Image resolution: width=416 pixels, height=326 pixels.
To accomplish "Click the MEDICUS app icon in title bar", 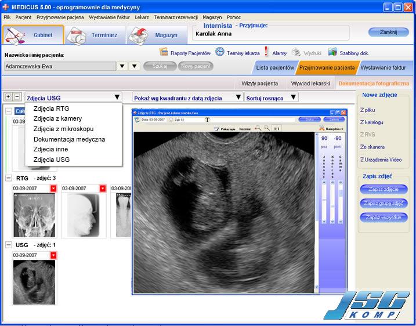I will (x=5, y=7).
